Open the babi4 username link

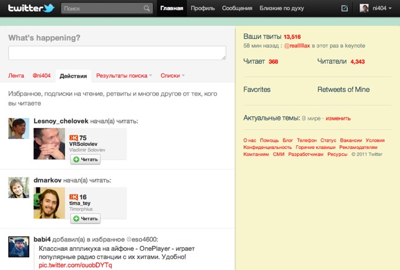pyautogui.click(x=42, y=240)
